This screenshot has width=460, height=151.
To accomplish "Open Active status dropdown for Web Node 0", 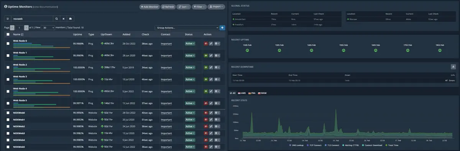I will point(190,44).
